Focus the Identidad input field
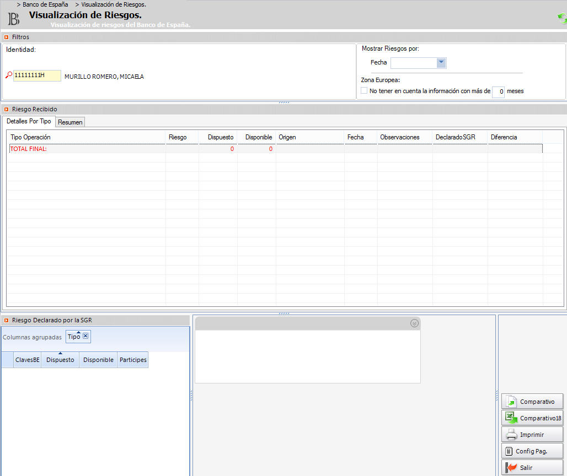Screen dimensions: 567x476 click(37, 75)
